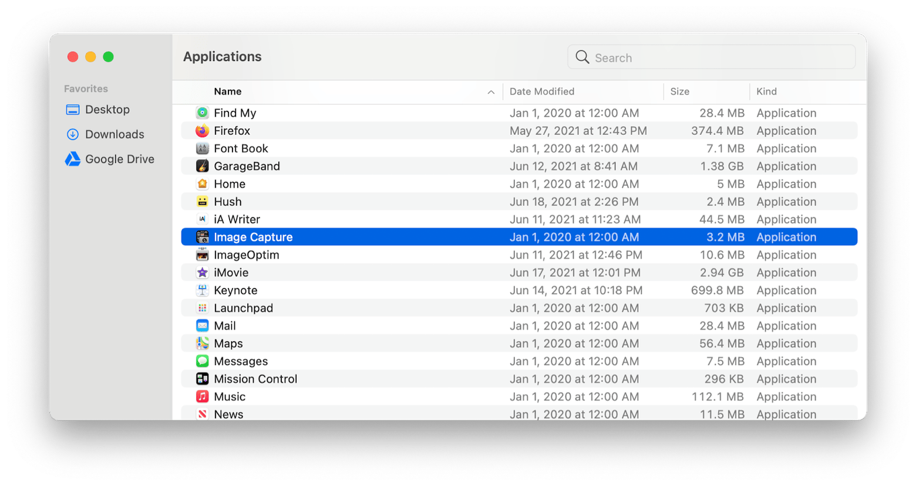The width and height of the screenshot is (916, 486).
Task: Click the Find My app icon
Action: (x=202, y=113)
